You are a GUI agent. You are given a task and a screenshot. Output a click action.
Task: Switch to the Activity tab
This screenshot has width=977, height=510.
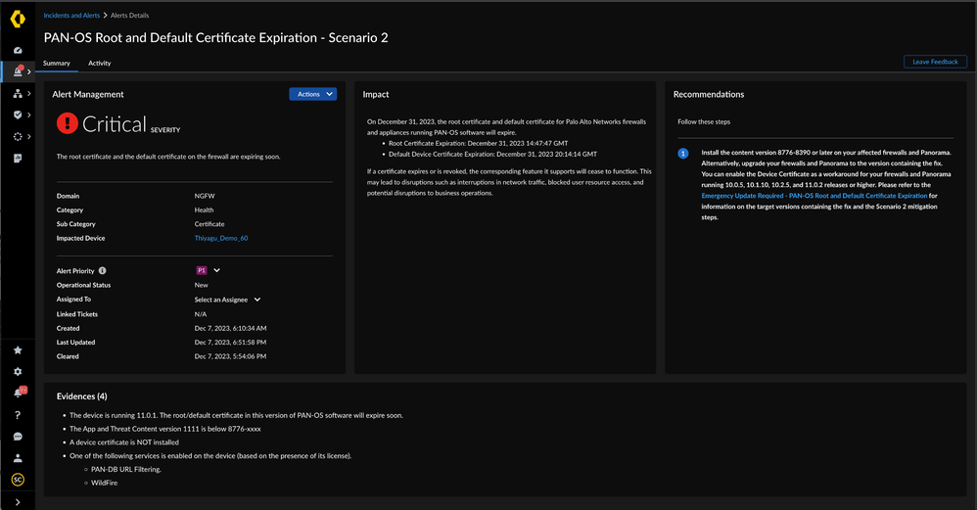tap(99, 63)
